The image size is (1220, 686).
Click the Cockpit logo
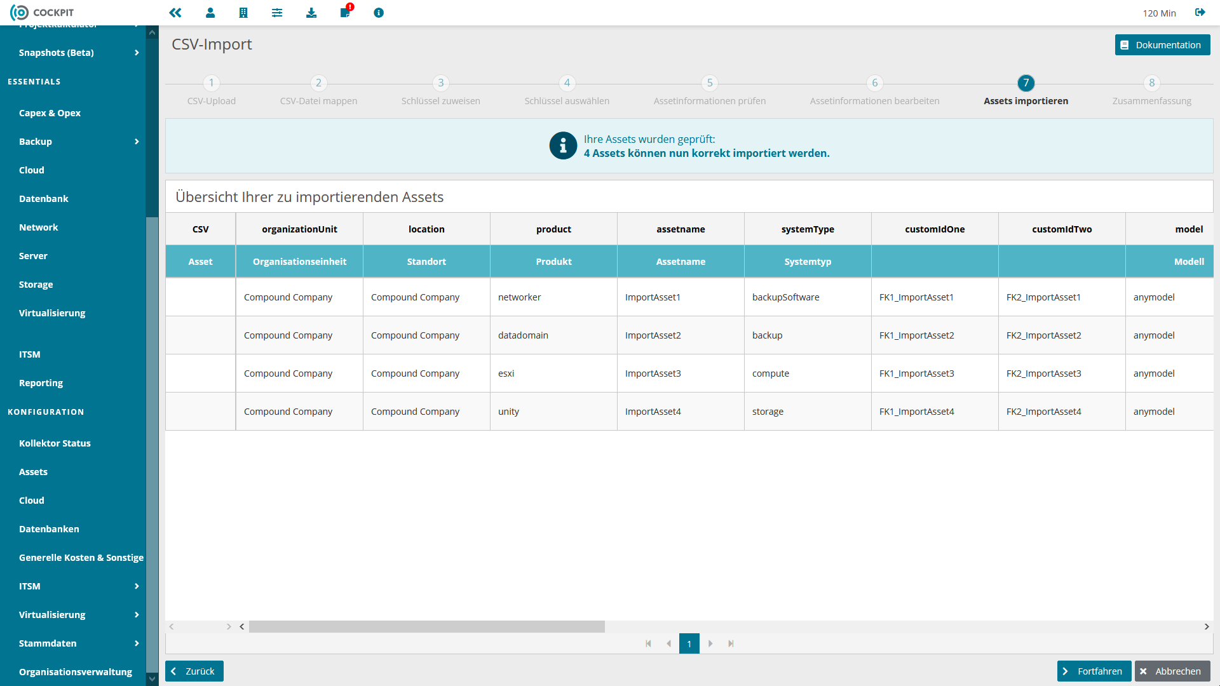42,13
